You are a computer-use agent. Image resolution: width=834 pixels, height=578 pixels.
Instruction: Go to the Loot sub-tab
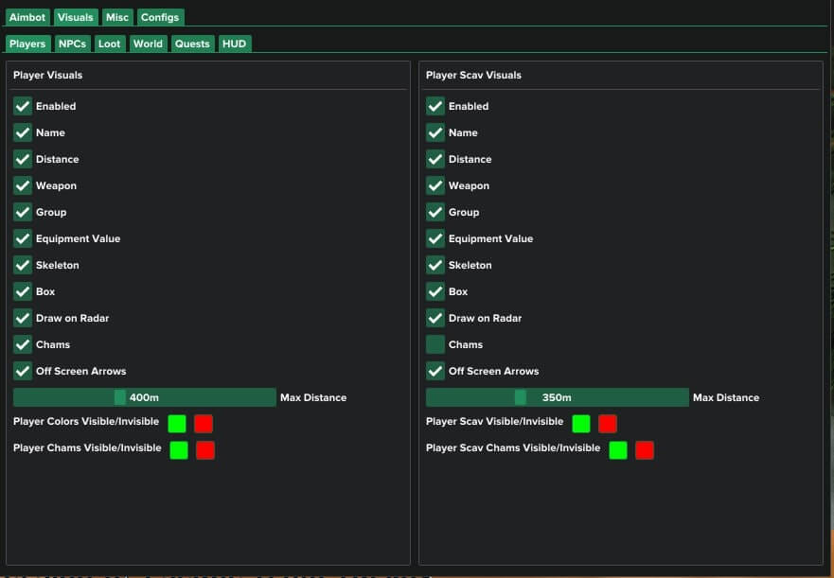point(110,44)
